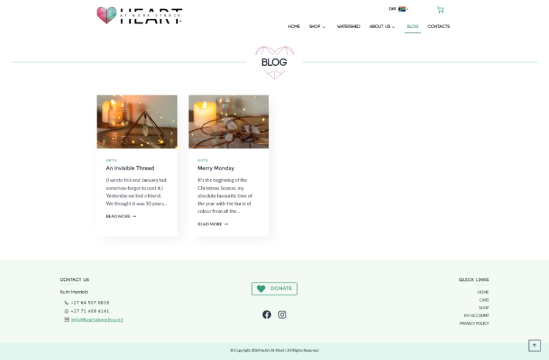The image size is (549, 360).
Task: Click the phone icon beside +27 64 number
Action: pos(66,303)
